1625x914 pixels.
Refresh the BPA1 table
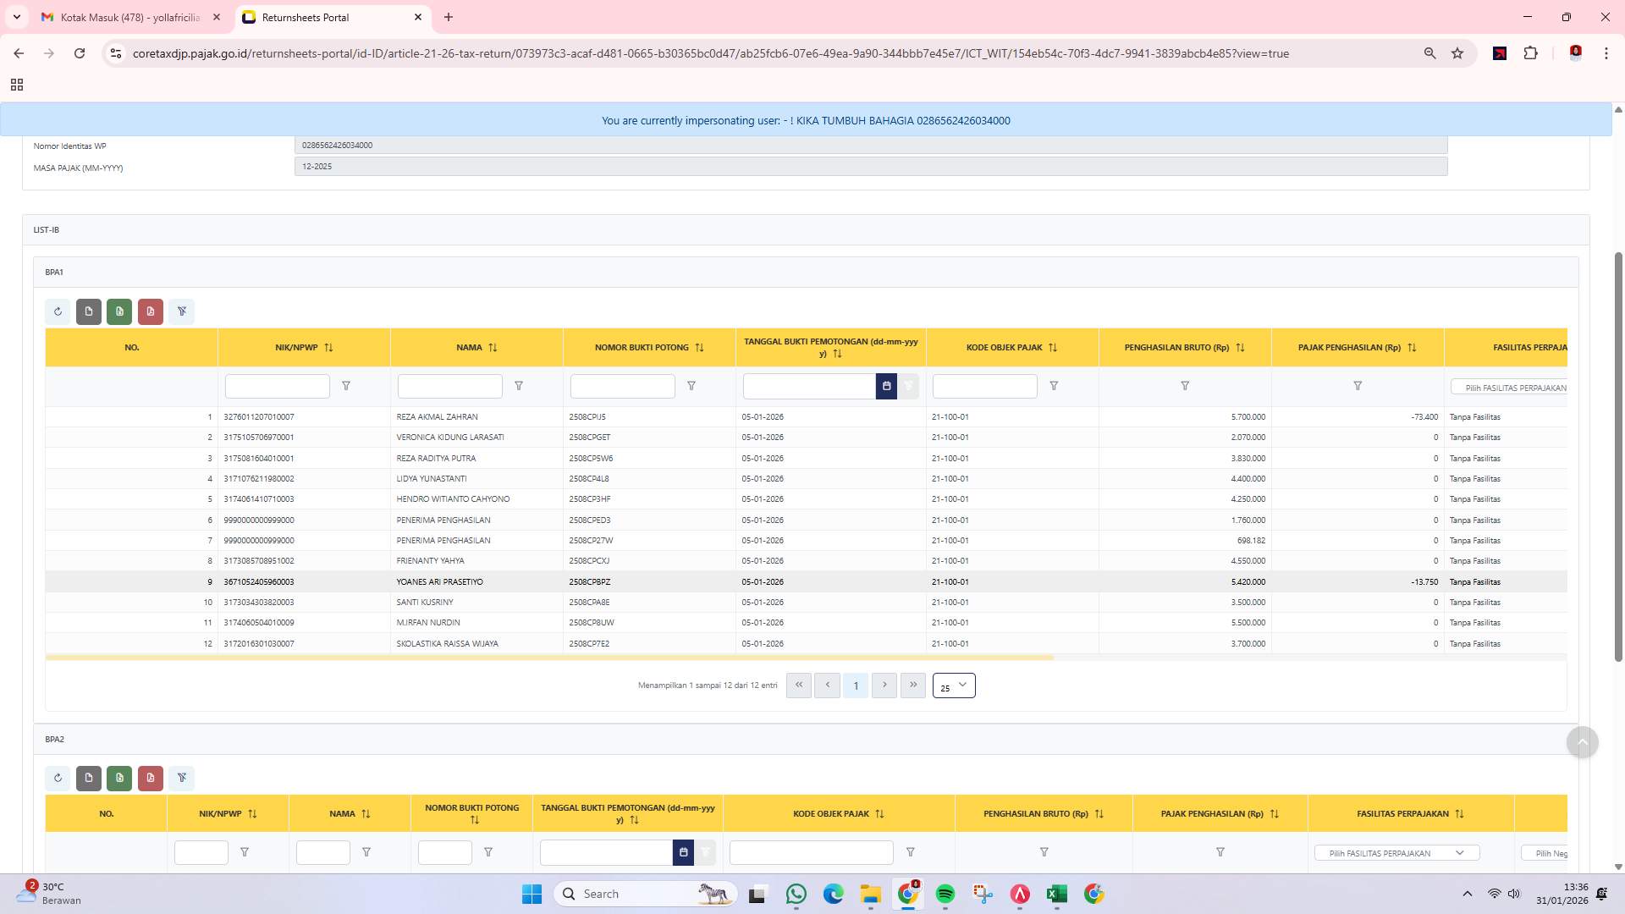point(58,311)
